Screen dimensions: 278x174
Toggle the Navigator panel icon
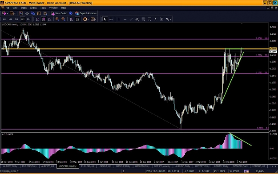coord(33,13)
